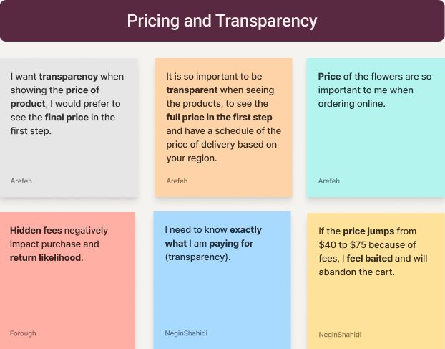Select the orange note about delivery price schedule
This screenshot has width=445, height=349.
coord(223,172)
